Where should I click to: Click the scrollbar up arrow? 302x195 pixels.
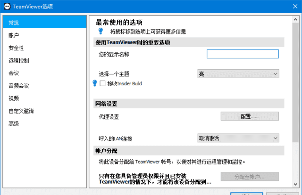295,19
